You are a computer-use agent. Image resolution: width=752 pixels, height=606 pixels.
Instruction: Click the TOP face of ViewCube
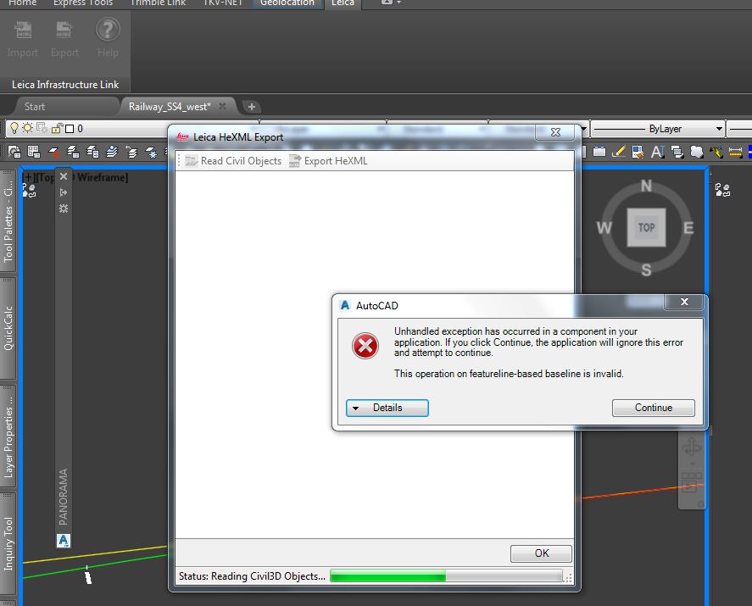coord(646,227)
